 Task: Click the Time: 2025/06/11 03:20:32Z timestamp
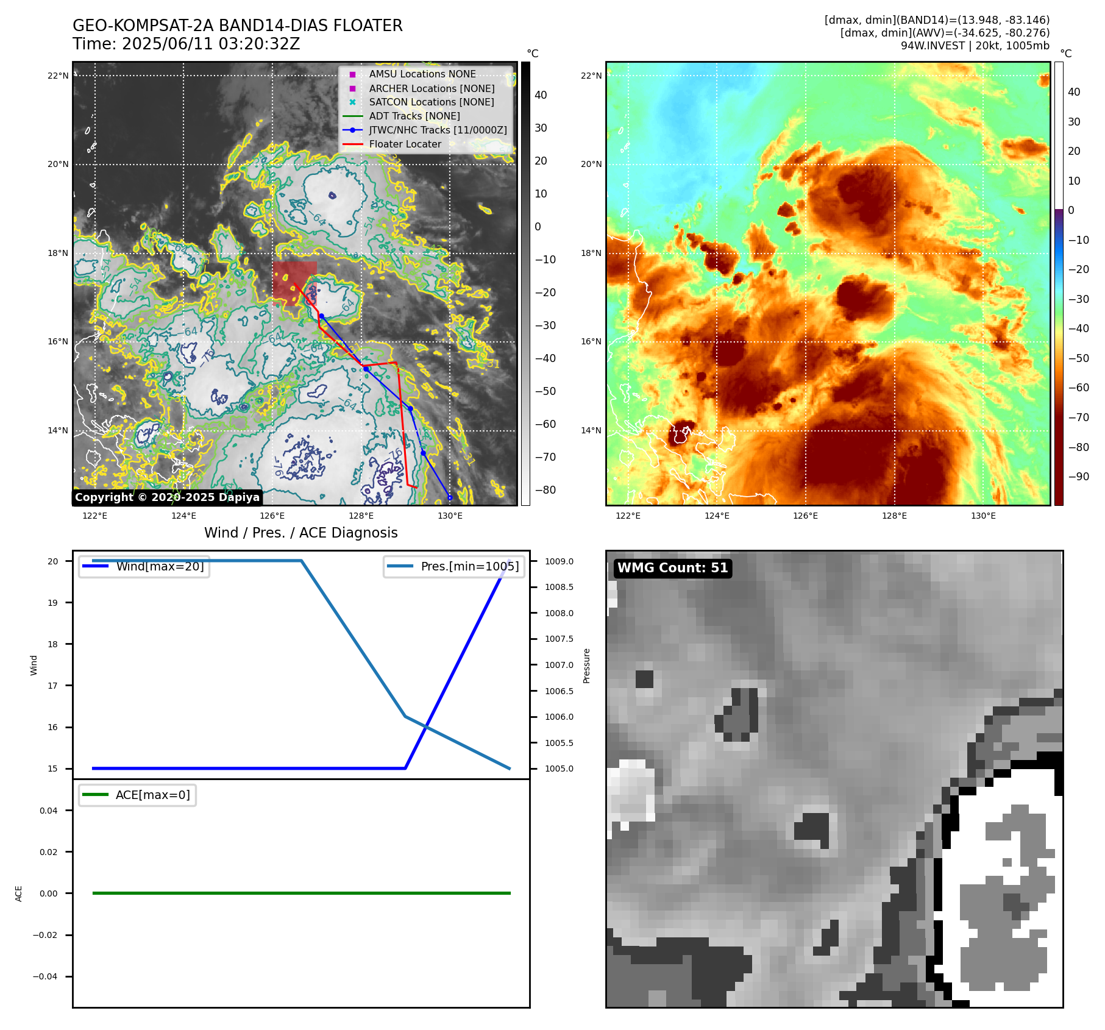[187, 44]
